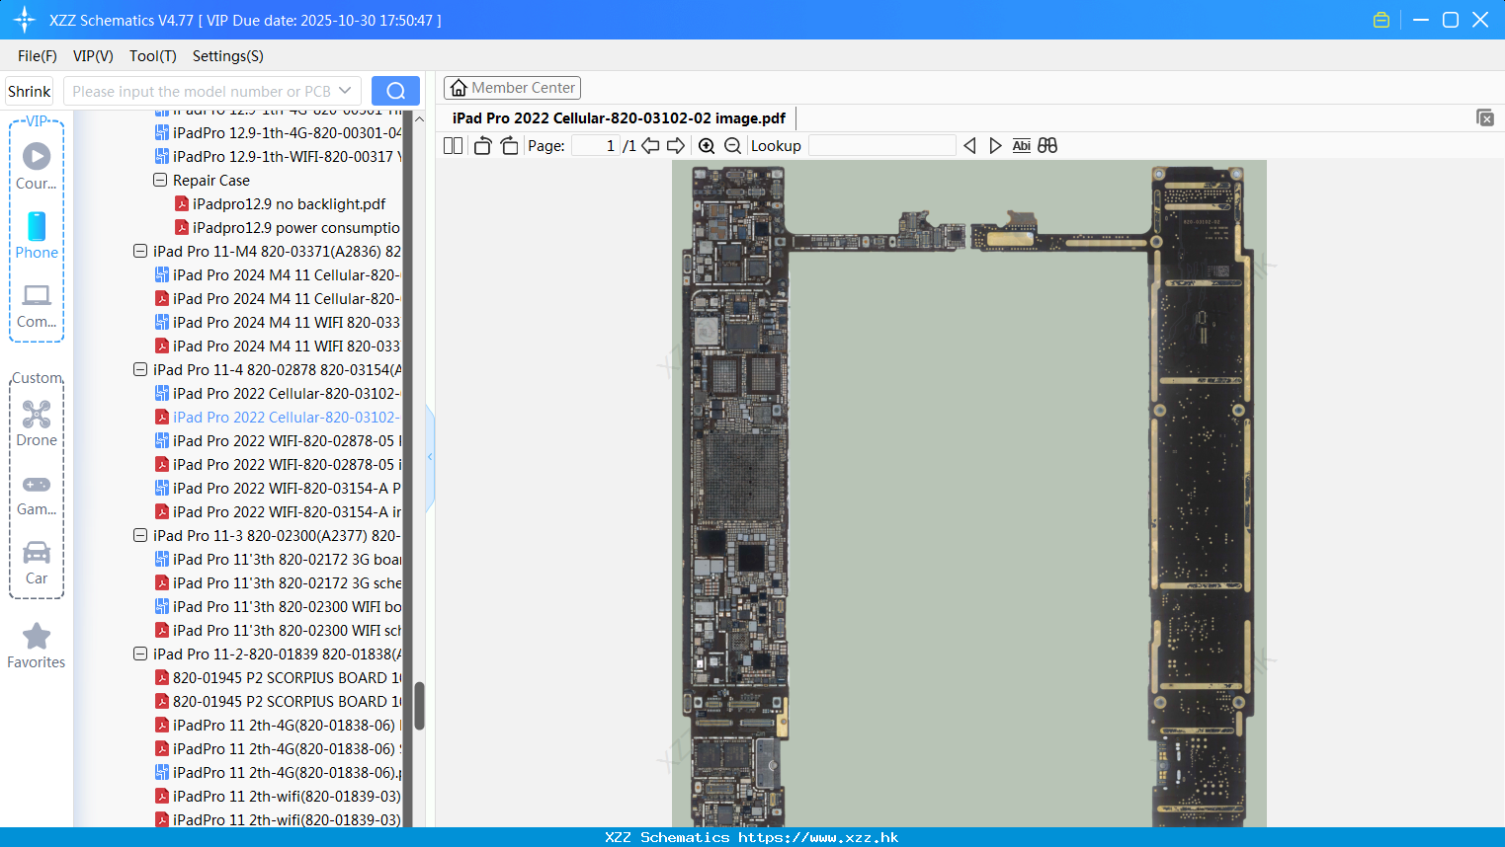Viewport: 1505px width, 847px height.
Task: Toggle two-page side-by-side view
Action: 453,145
